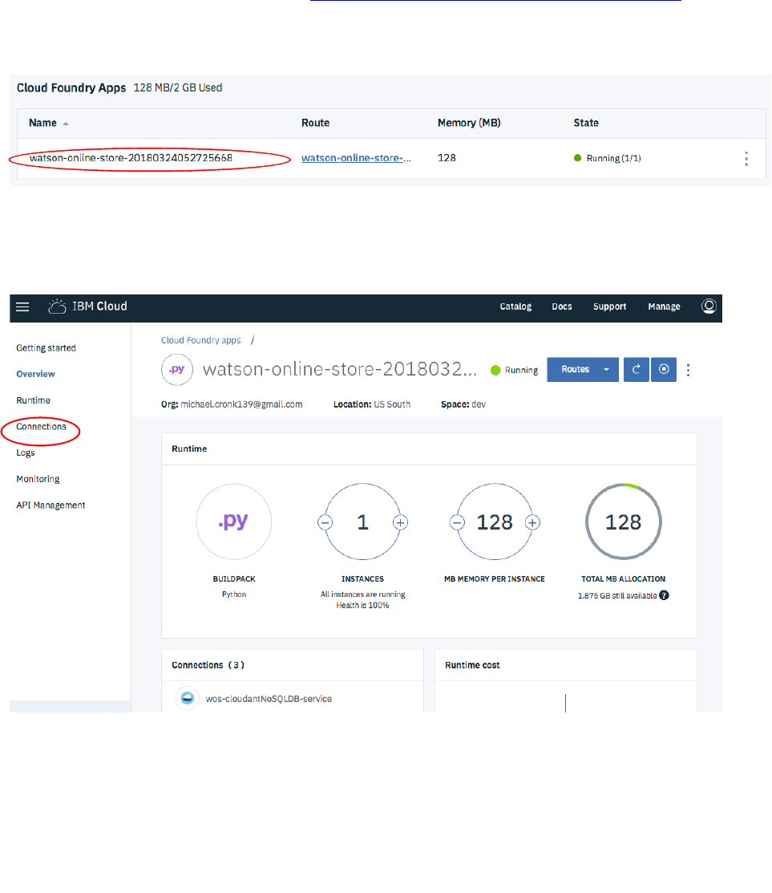The height and width of the screenshot is (893, 772).
Task: Click the Space: dev label
Action: click(x=463, y=404)
